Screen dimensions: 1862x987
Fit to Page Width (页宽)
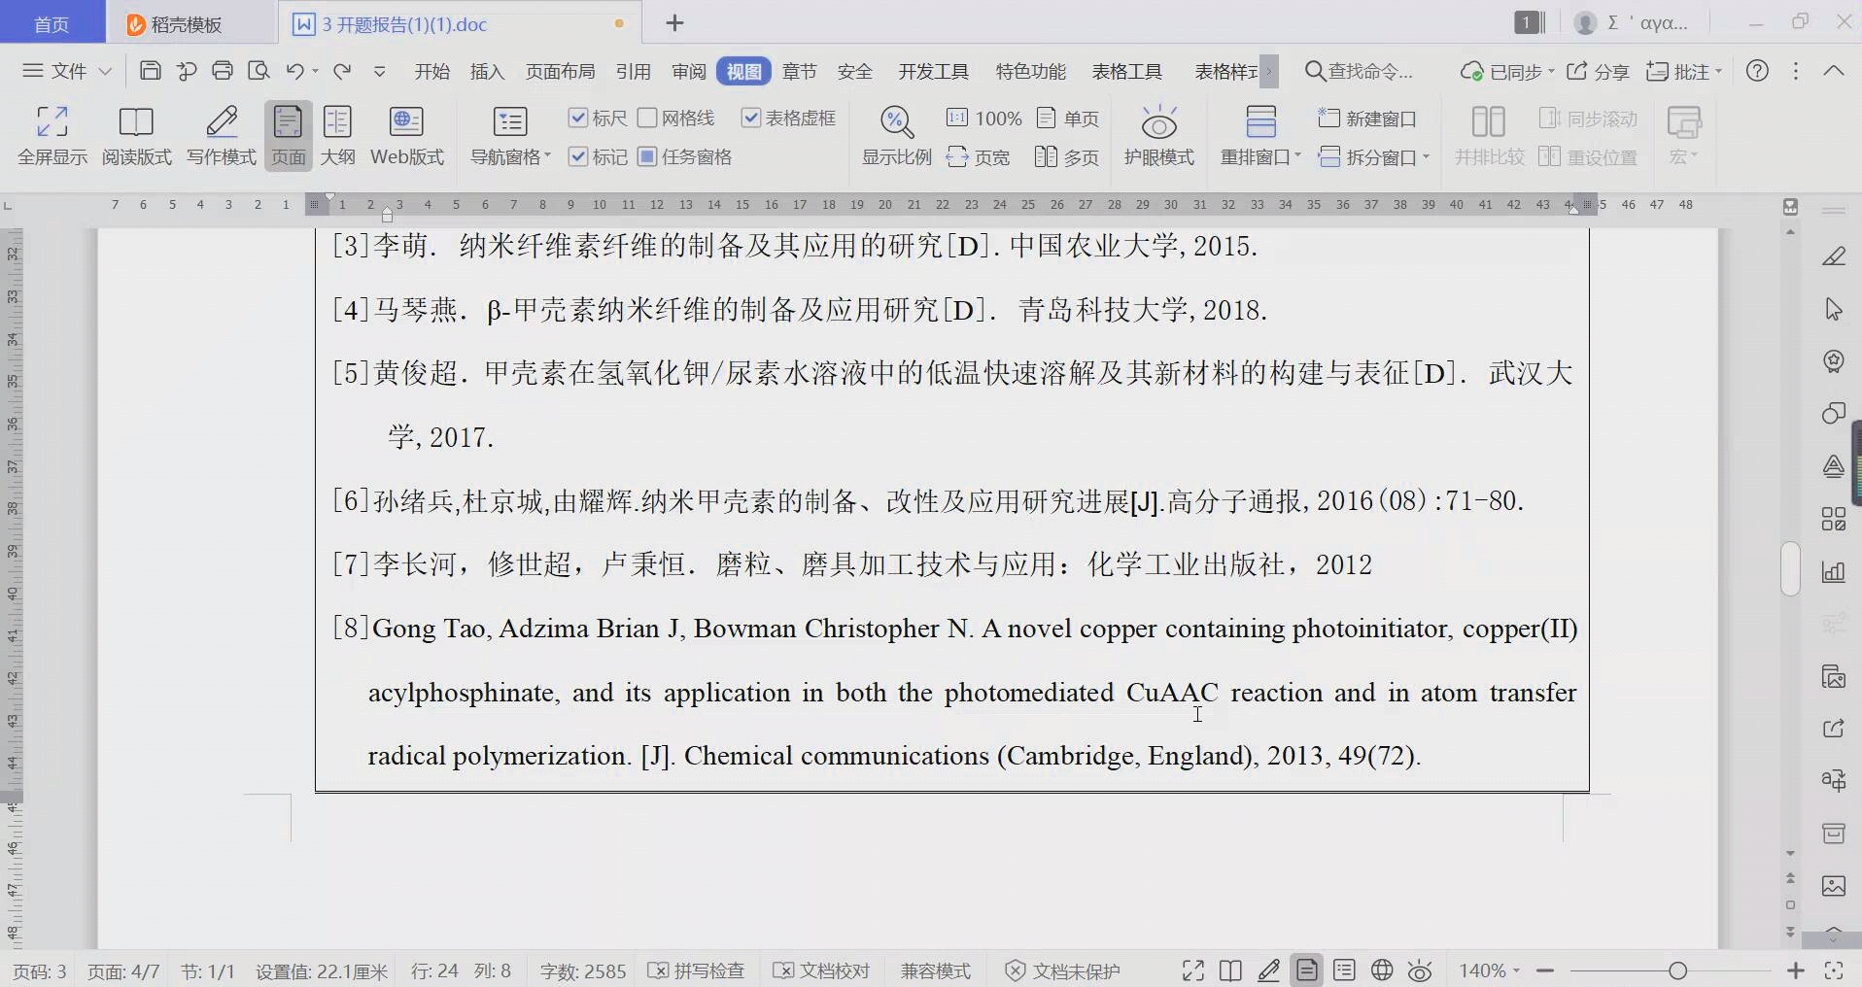tap(979, 157)
